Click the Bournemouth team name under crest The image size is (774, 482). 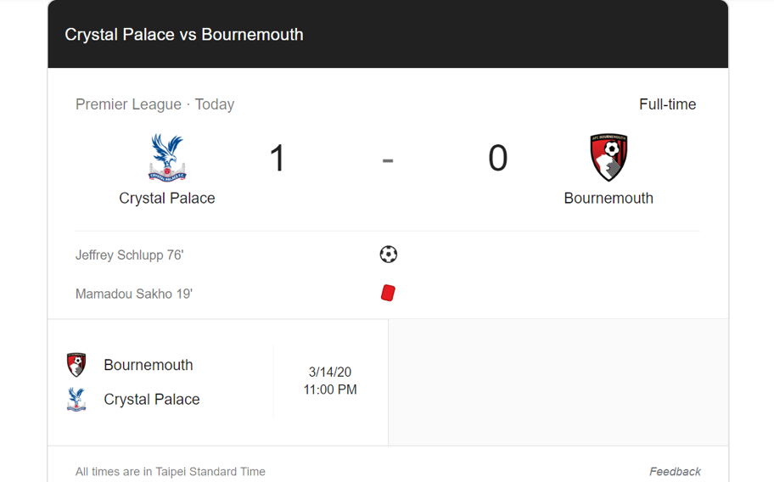pos(609,199)
